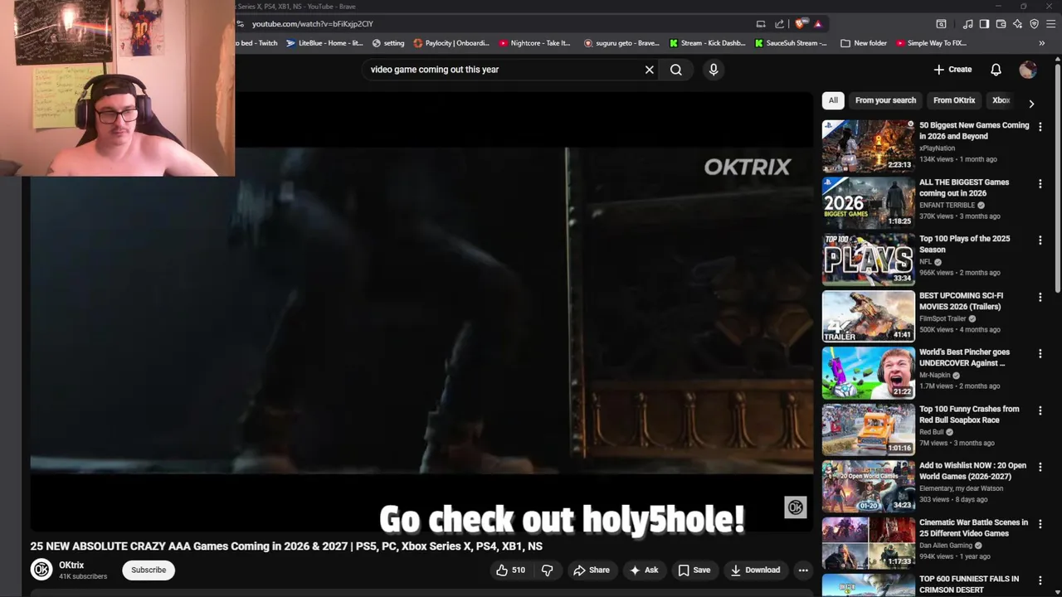Open the SauceSuh Stream bookmark

[x=791, y=43]
